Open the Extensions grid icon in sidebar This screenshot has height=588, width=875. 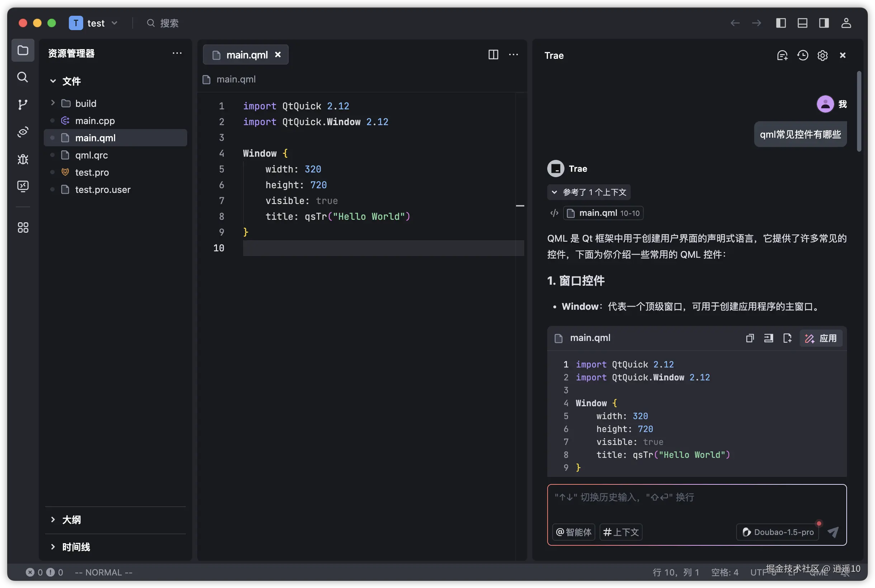[23, 228]
